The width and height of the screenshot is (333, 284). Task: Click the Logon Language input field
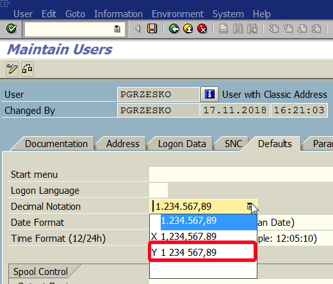[158, 190]
